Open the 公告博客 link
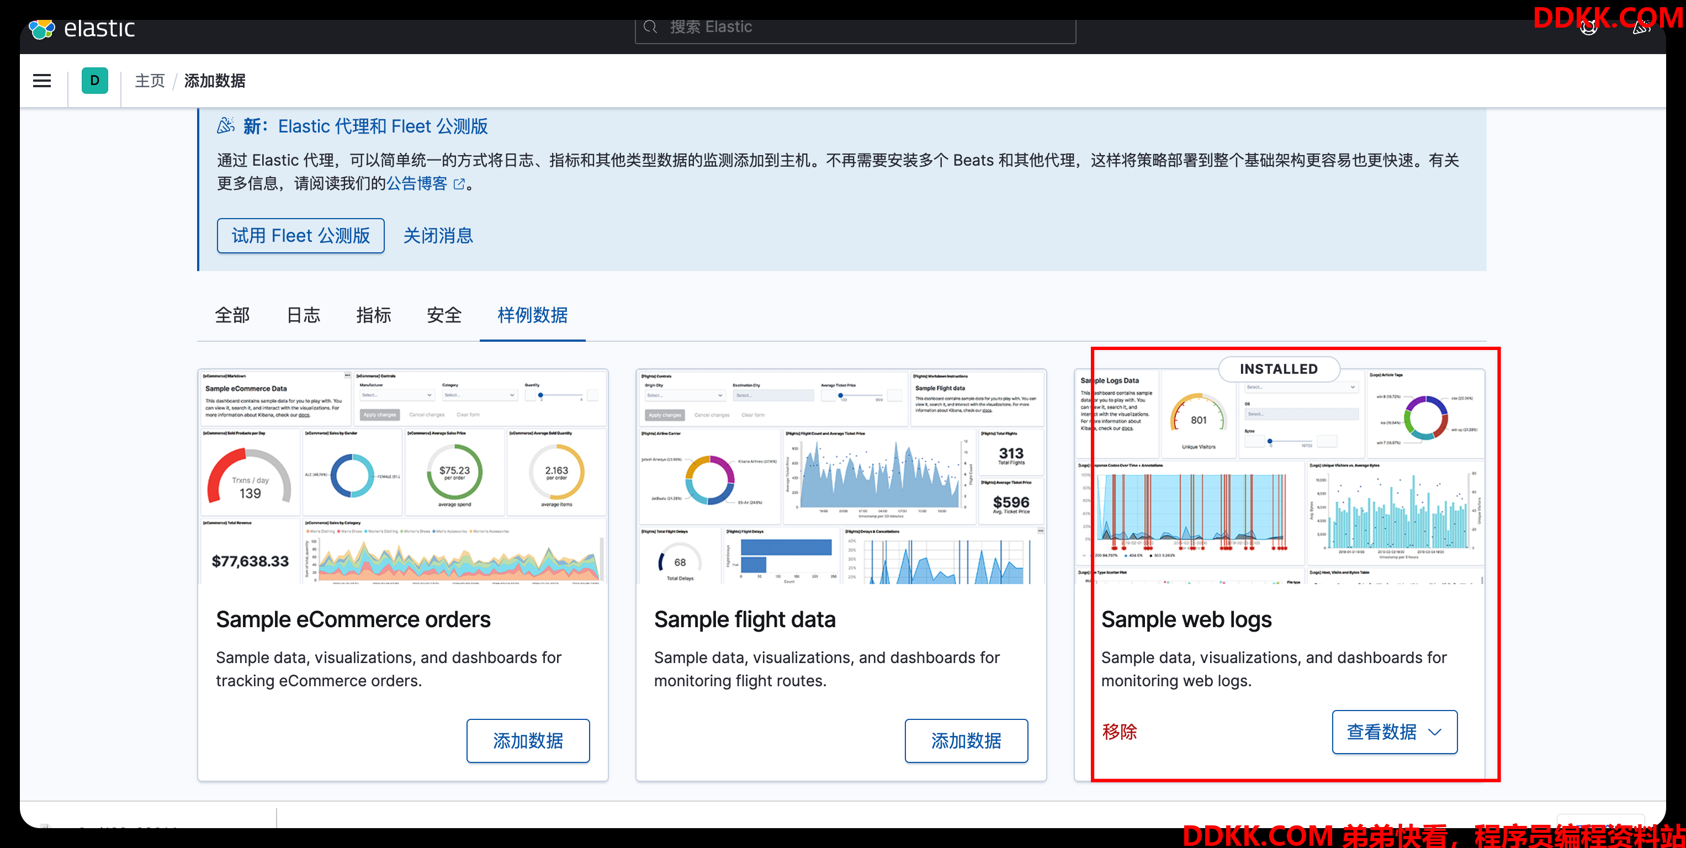Image resolution: width=1686 pixels, height=848 pixels. click(x=417, y=183)
